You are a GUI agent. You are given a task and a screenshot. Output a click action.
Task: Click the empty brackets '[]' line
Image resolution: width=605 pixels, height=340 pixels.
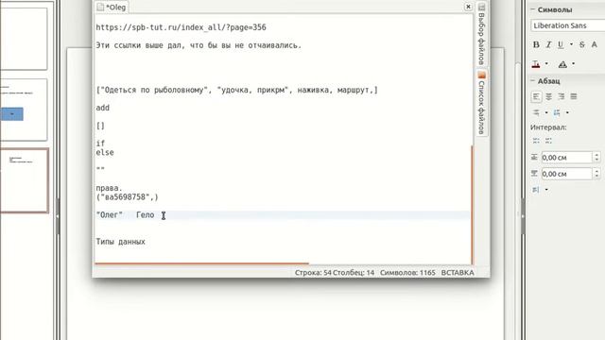click(100, 126)
